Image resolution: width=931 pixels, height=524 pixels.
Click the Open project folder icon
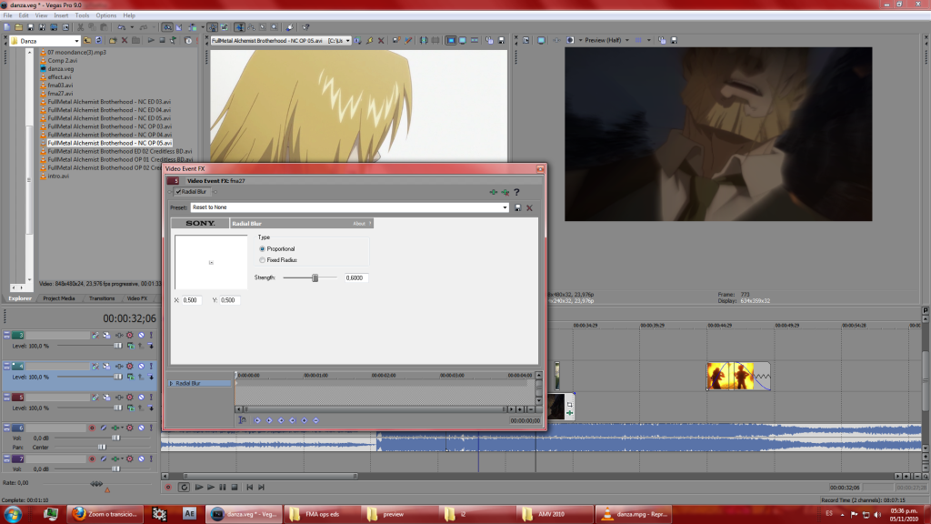coord(18,27)
